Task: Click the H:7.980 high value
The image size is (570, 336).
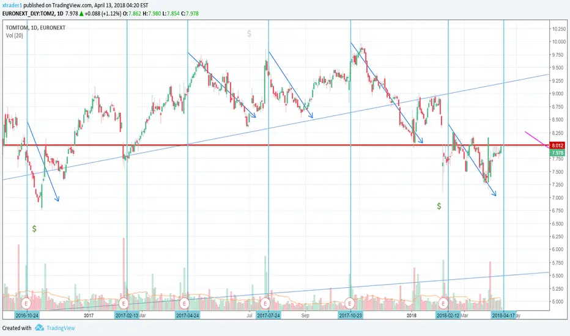Action: point(152,13)
